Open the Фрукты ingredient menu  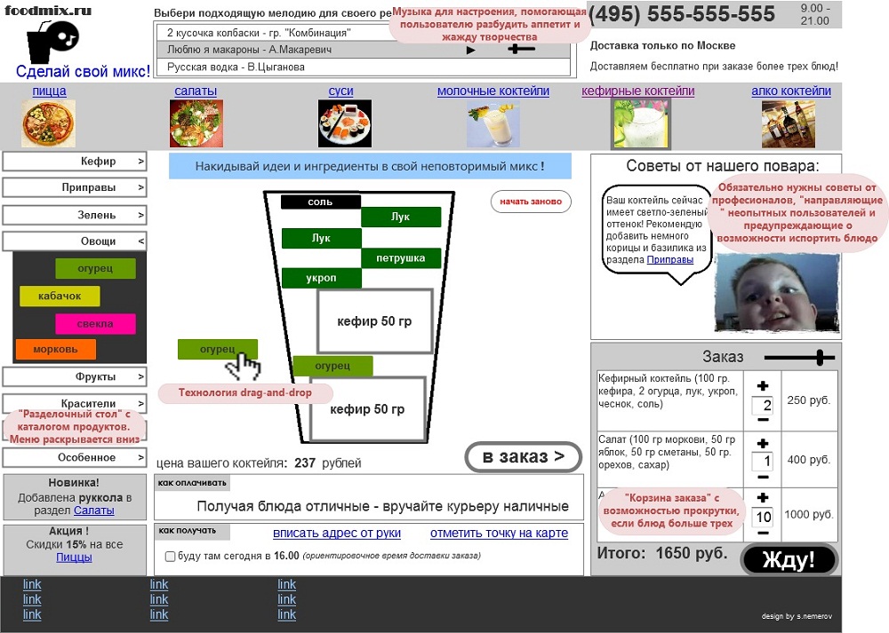click(x=75, y=377)
